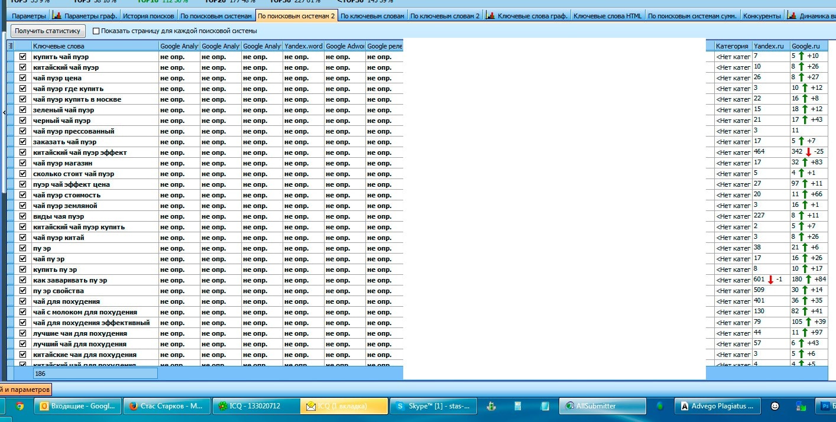836x422 pixels.
Task: Sort by the Google.ru column header
Action: point(806,46)
